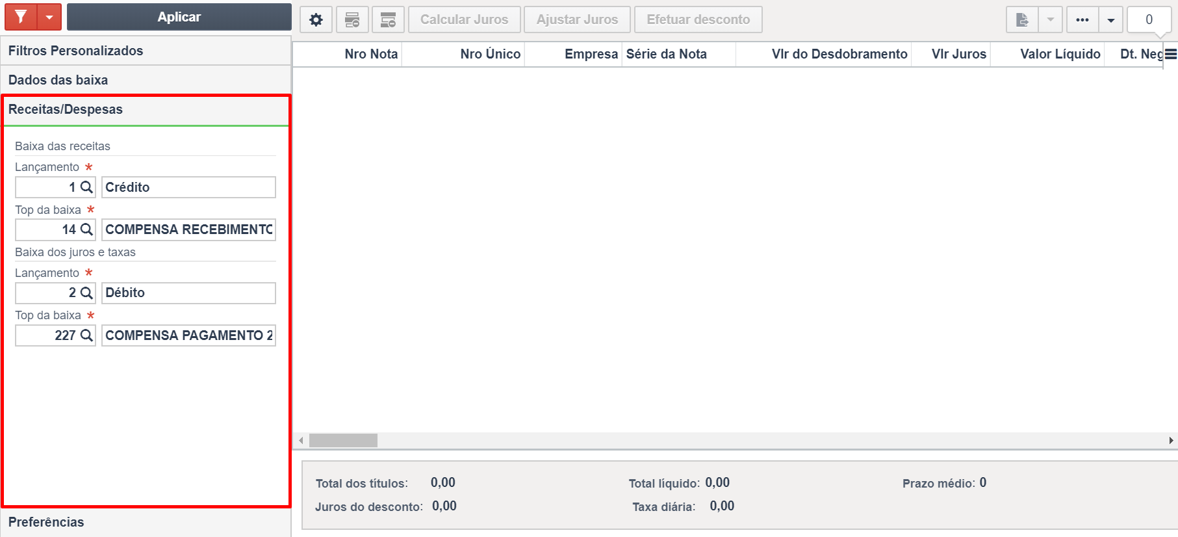Click the scrollbar right arrow
Image resolution: width=1178 pixels, height=537 pixels.
(x=1171, y=441)
